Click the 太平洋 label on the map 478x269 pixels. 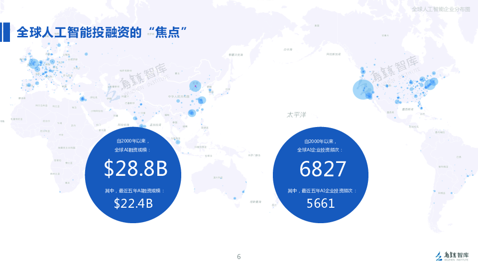point(296,115)
